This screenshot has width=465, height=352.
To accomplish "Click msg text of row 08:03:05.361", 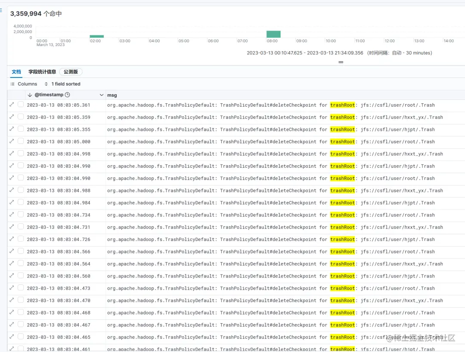I will 271,105.
